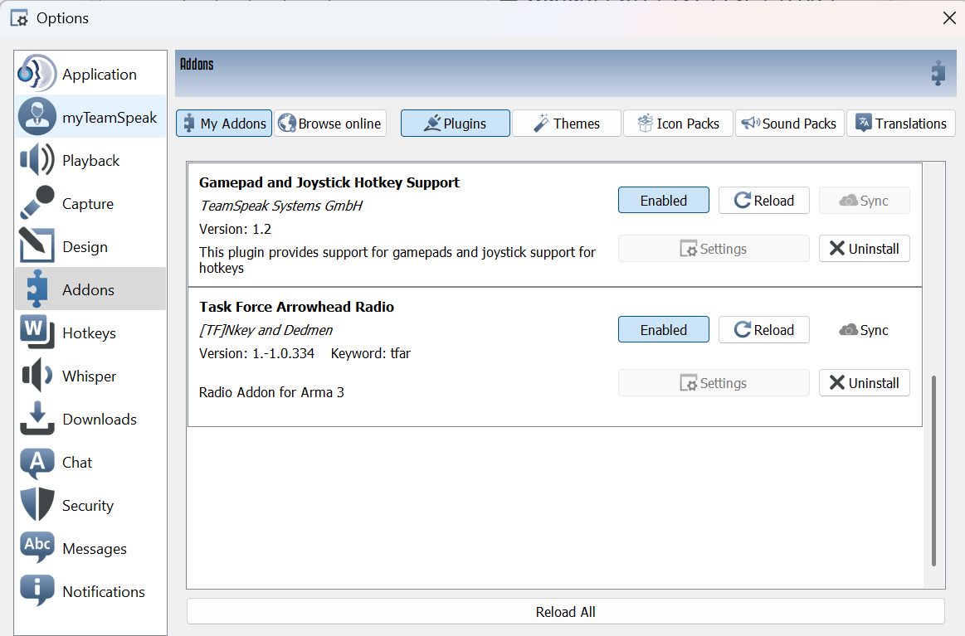Click Version: 1.2 text
965x636 pixels.
pyautogui.click(x=235, y=229)
